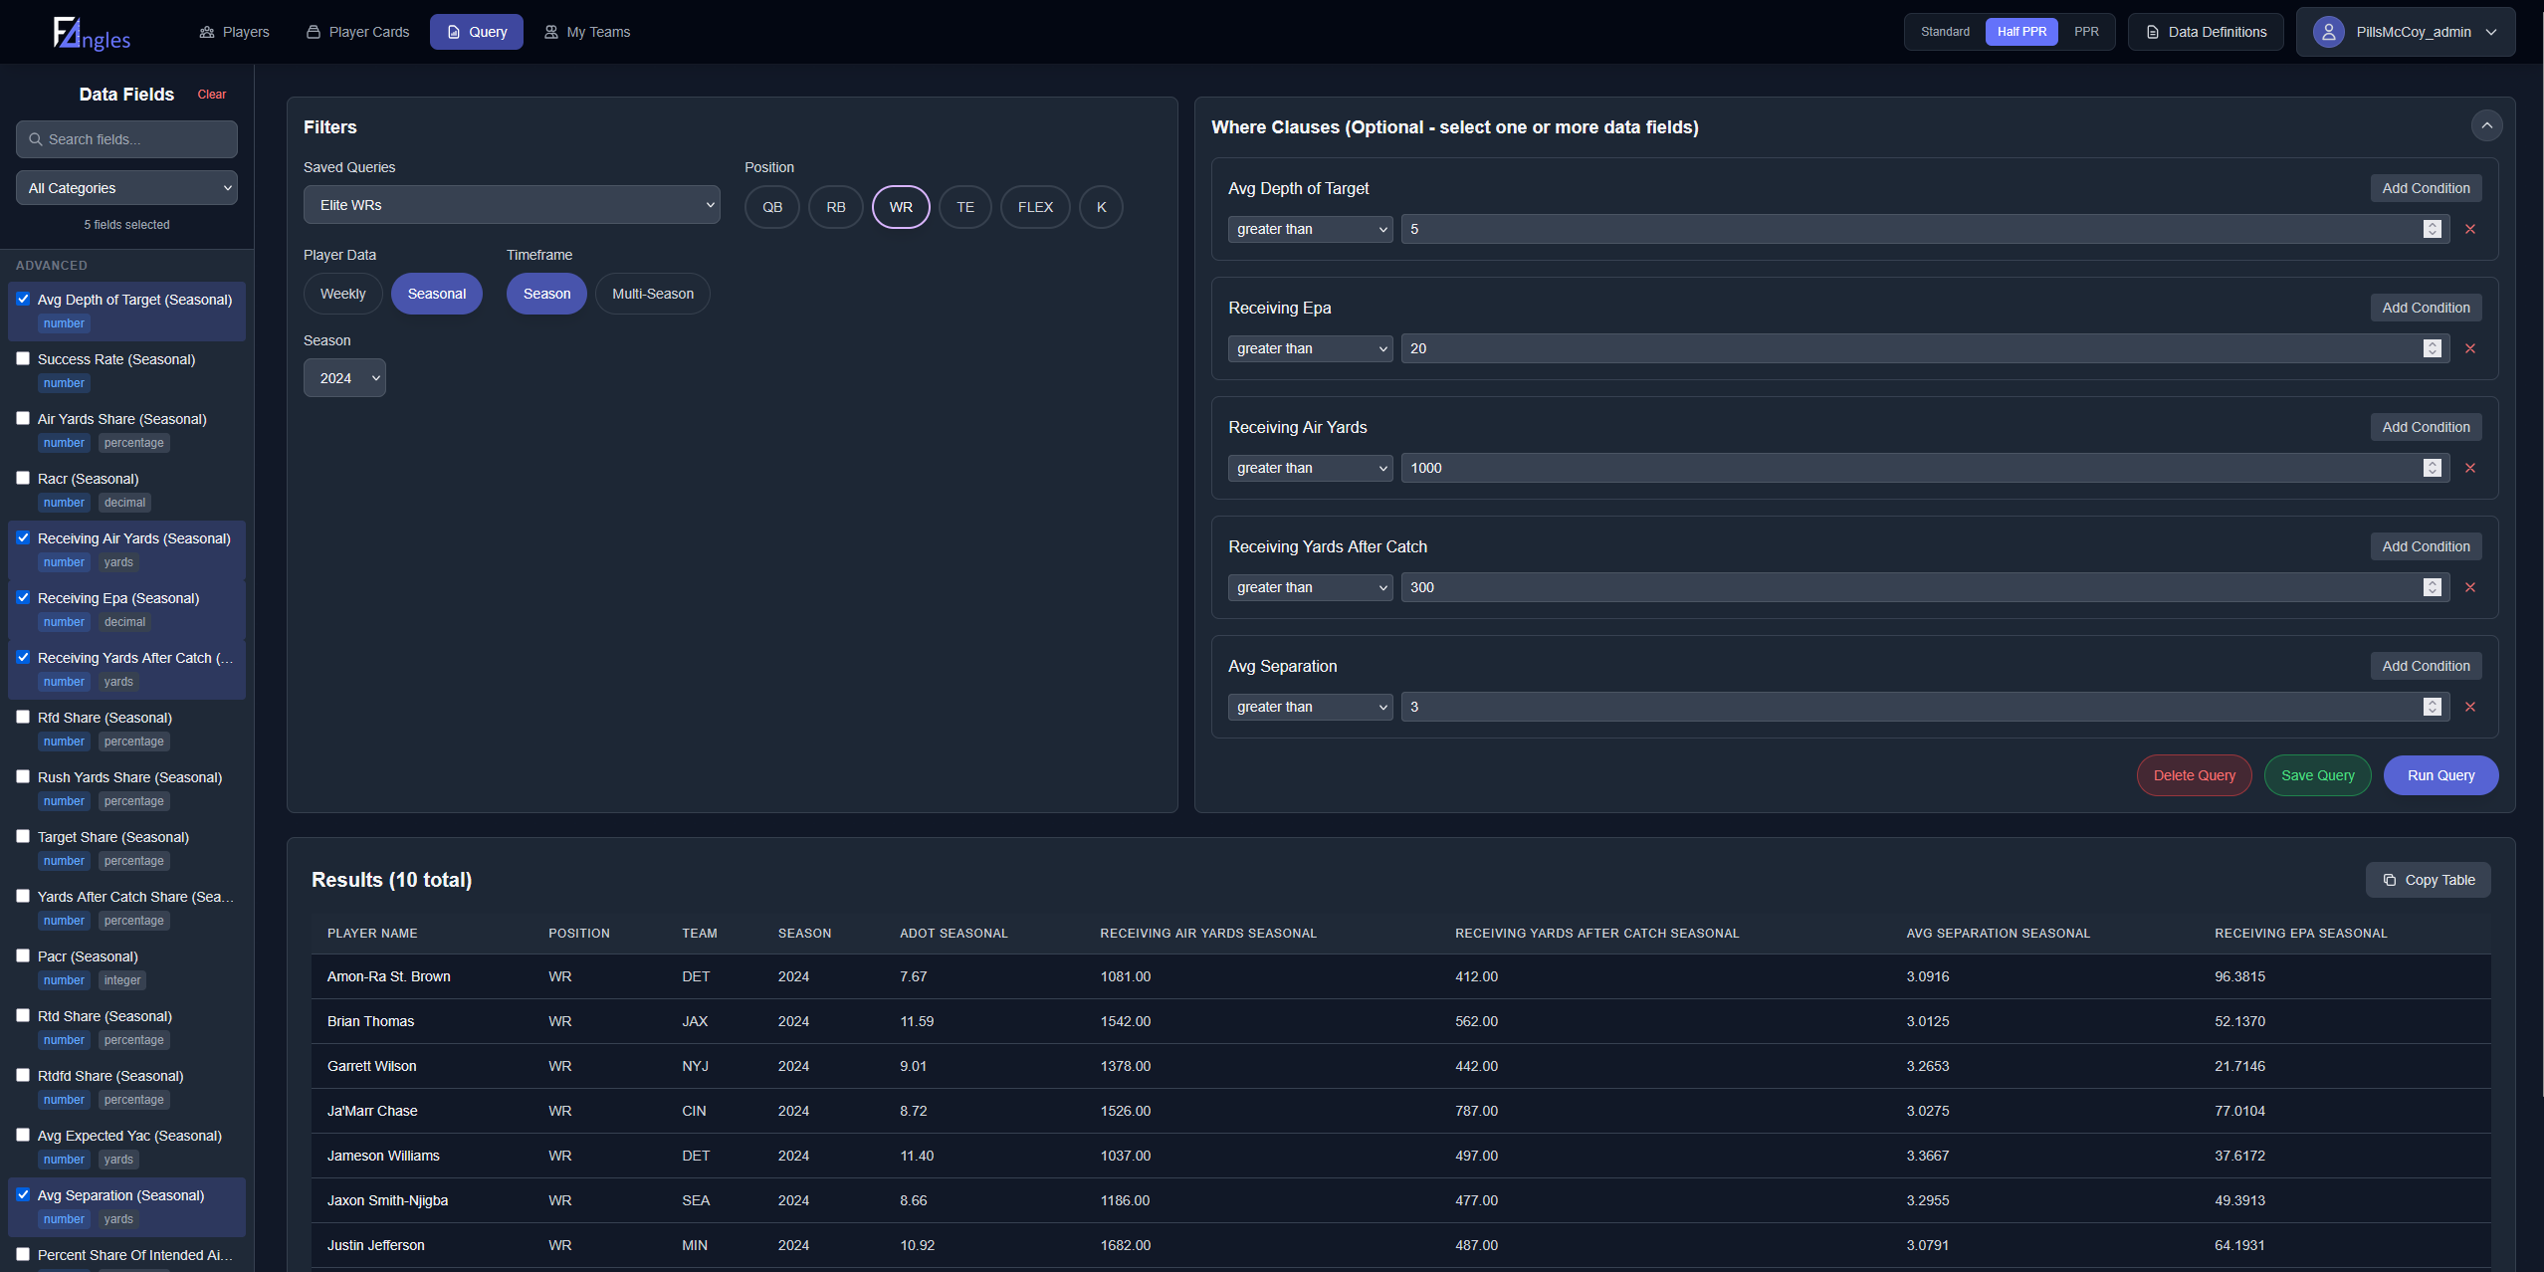Check Pacr (Seasonal) field
The height and width of the screenshot is (1272, 2544).
point(23,955)
